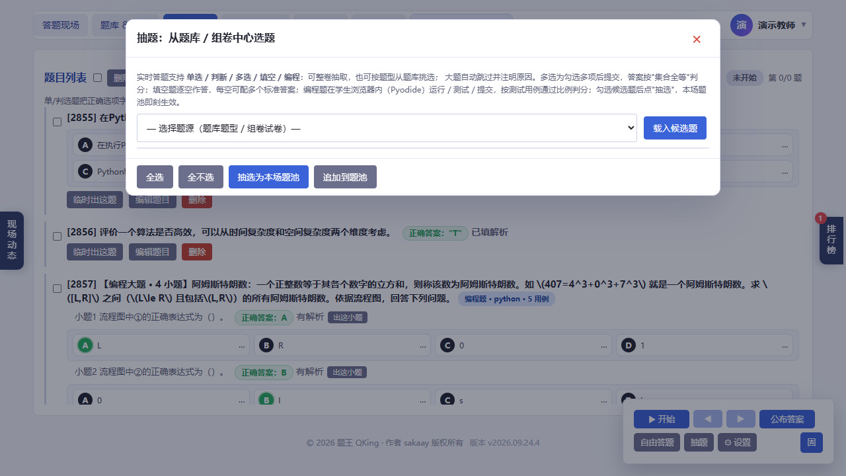The width and height of the screenshot is (846, 476).
Task: Open the 选择题源 dropdown
Action: coord(387,128)
